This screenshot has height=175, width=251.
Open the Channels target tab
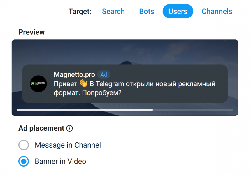(x=217, y=12)
